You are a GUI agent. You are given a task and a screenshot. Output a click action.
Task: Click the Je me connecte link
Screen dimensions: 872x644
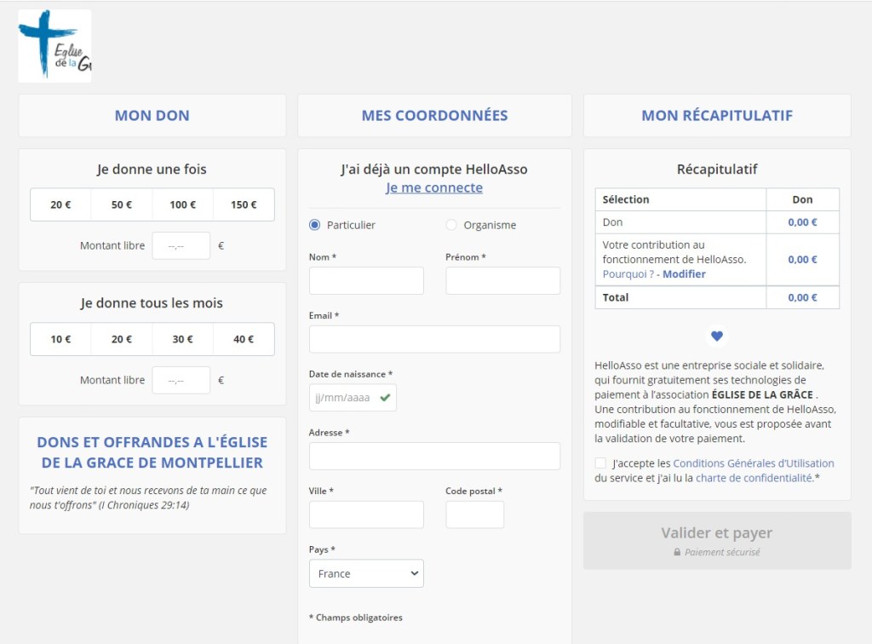434,187
